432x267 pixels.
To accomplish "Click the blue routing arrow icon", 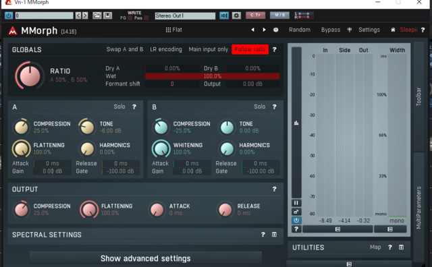I will (x=224, y=16).
